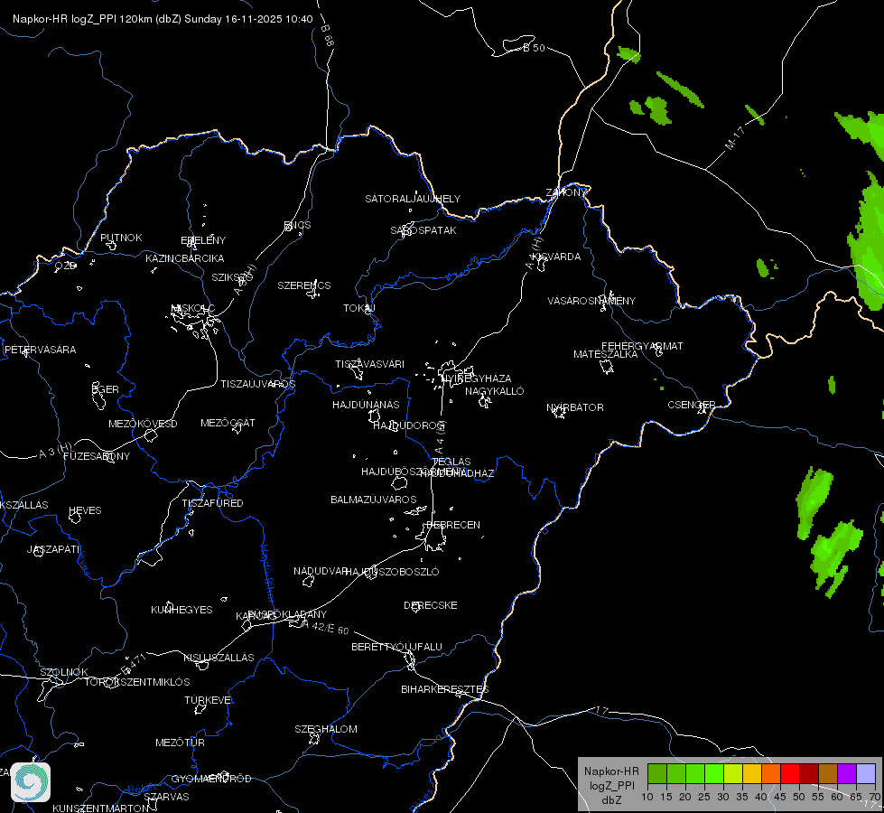Click the KAZINCBARCIKA town label

pyautogui.click(x=185, y=258)
